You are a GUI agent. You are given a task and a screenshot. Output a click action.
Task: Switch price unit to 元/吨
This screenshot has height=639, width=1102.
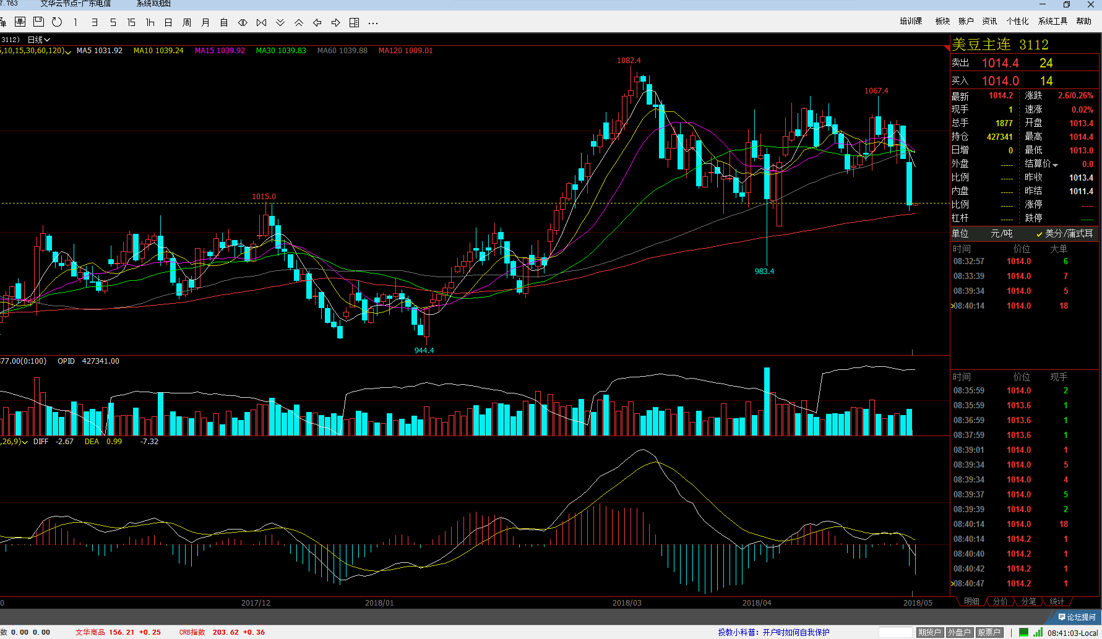pos(1001,233)
